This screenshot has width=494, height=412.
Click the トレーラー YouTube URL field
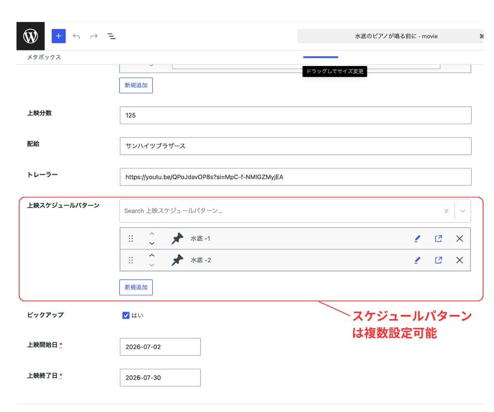coord(295,177)
